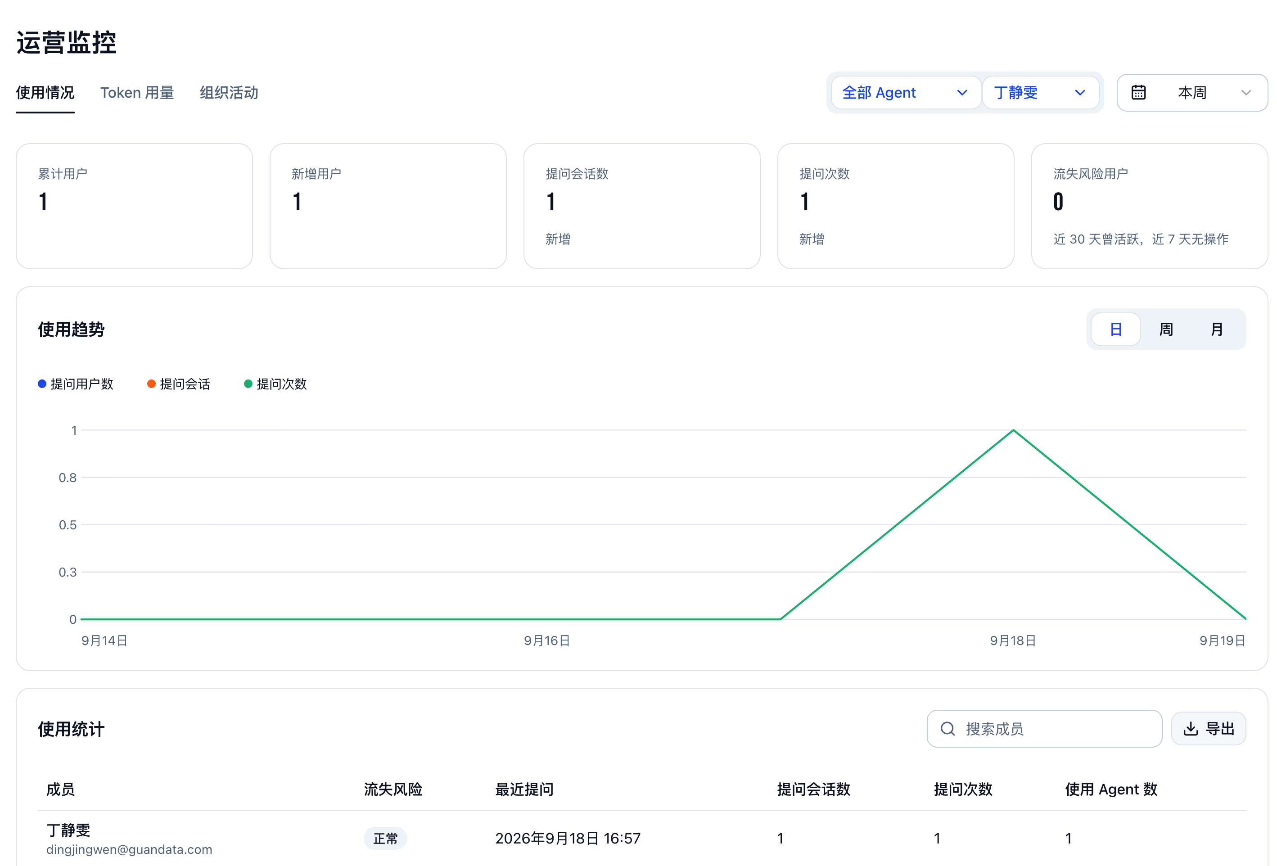Open the 全部 Agent dropdown
This screenshot has width=1277, height=866.
point(906,92)
